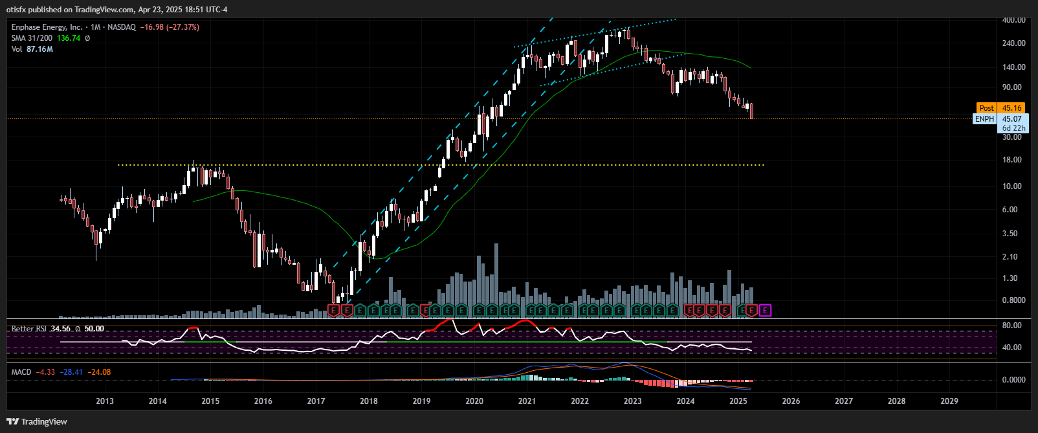Click 400.00 on the price axis
The width and height of the screenshot is (1038, 433).
pos(1013,20)
